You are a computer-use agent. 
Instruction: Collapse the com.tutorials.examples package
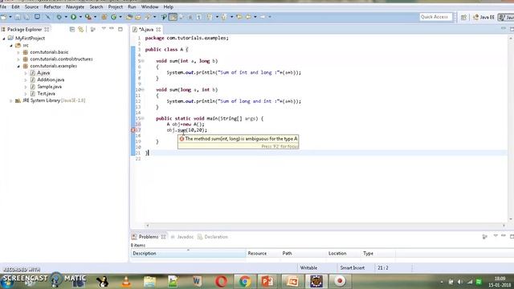point(18,66)
